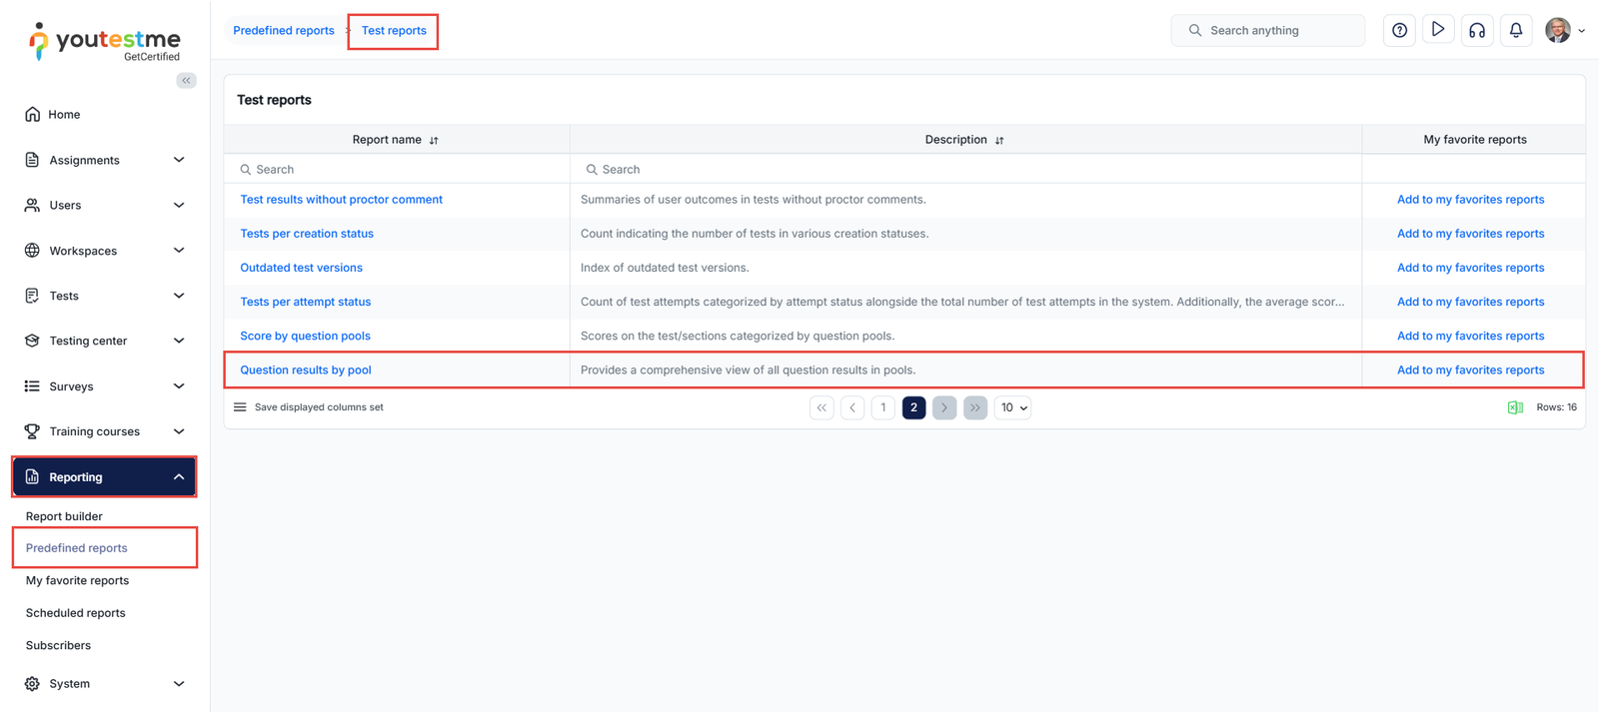Add Outdated test versions to favorites
This screenshot has height=712, width=1599.
(x=1470, y=268)
